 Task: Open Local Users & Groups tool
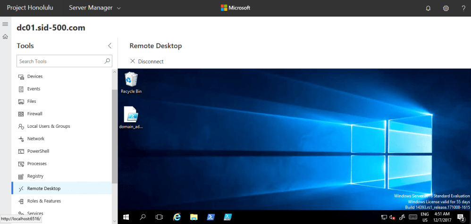pyautogui.click(x=48, y=126)
